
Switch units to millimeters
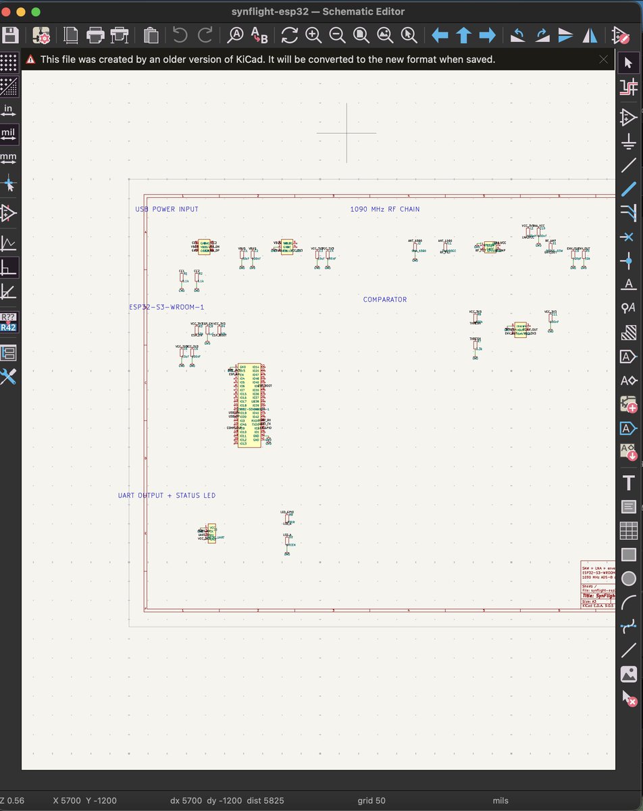coord(8,159)
